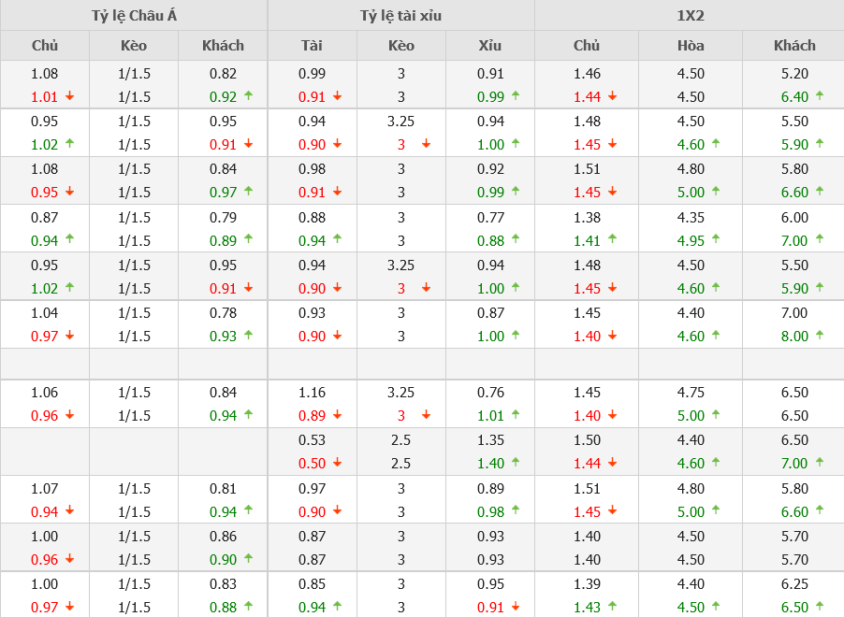Select the up arrow beside green 0.93
The width and height of the screenshot is (844, 617).
click(248, 335)
